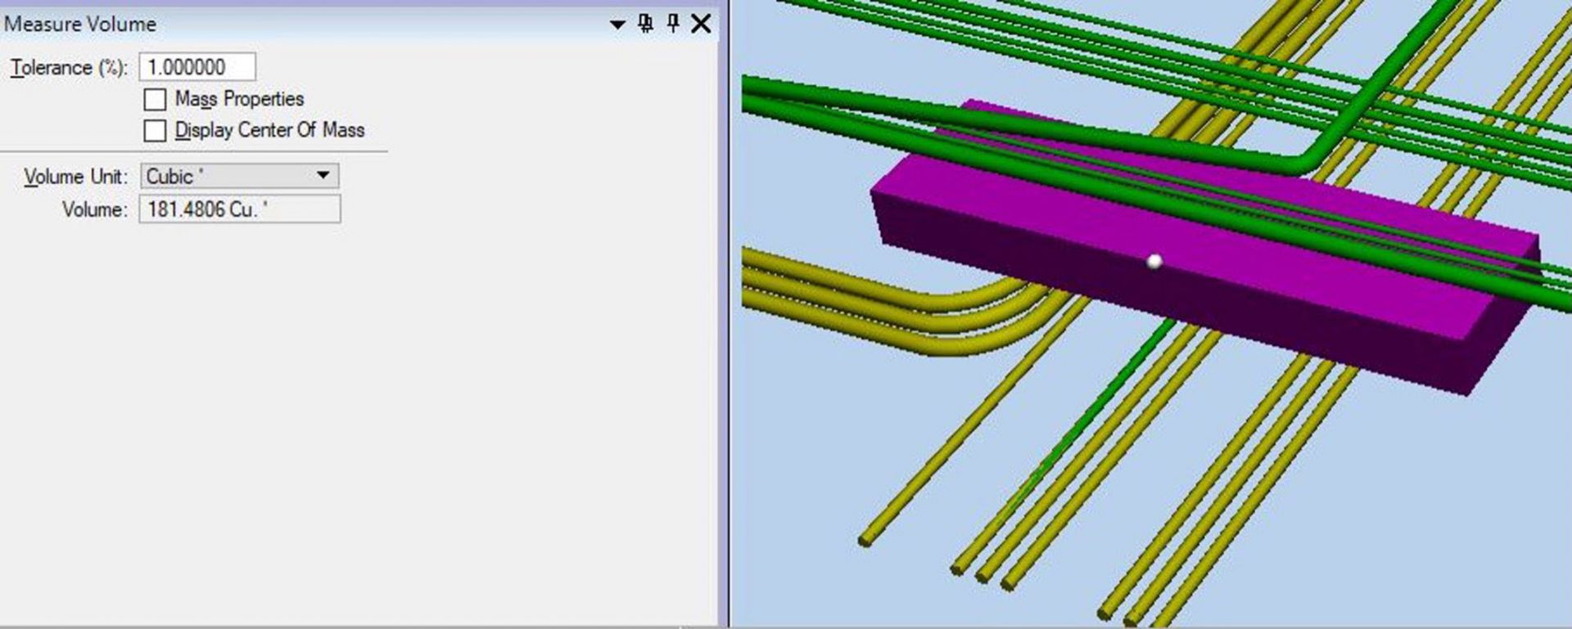Open the Measure Volume window position menu arrow
The width and height of the screenshot is (1572, 629).
pyautogui.click(x=617, y=25)
